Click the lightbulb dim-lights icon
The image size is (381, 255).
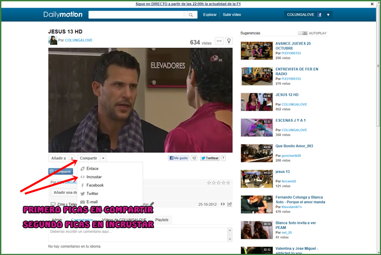coord(229,41)
